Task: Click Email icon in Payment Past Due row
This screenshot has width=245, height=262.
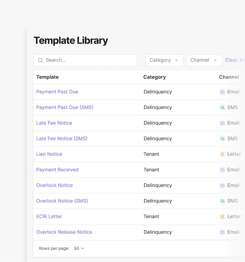Action: click(x=222, y=92)
